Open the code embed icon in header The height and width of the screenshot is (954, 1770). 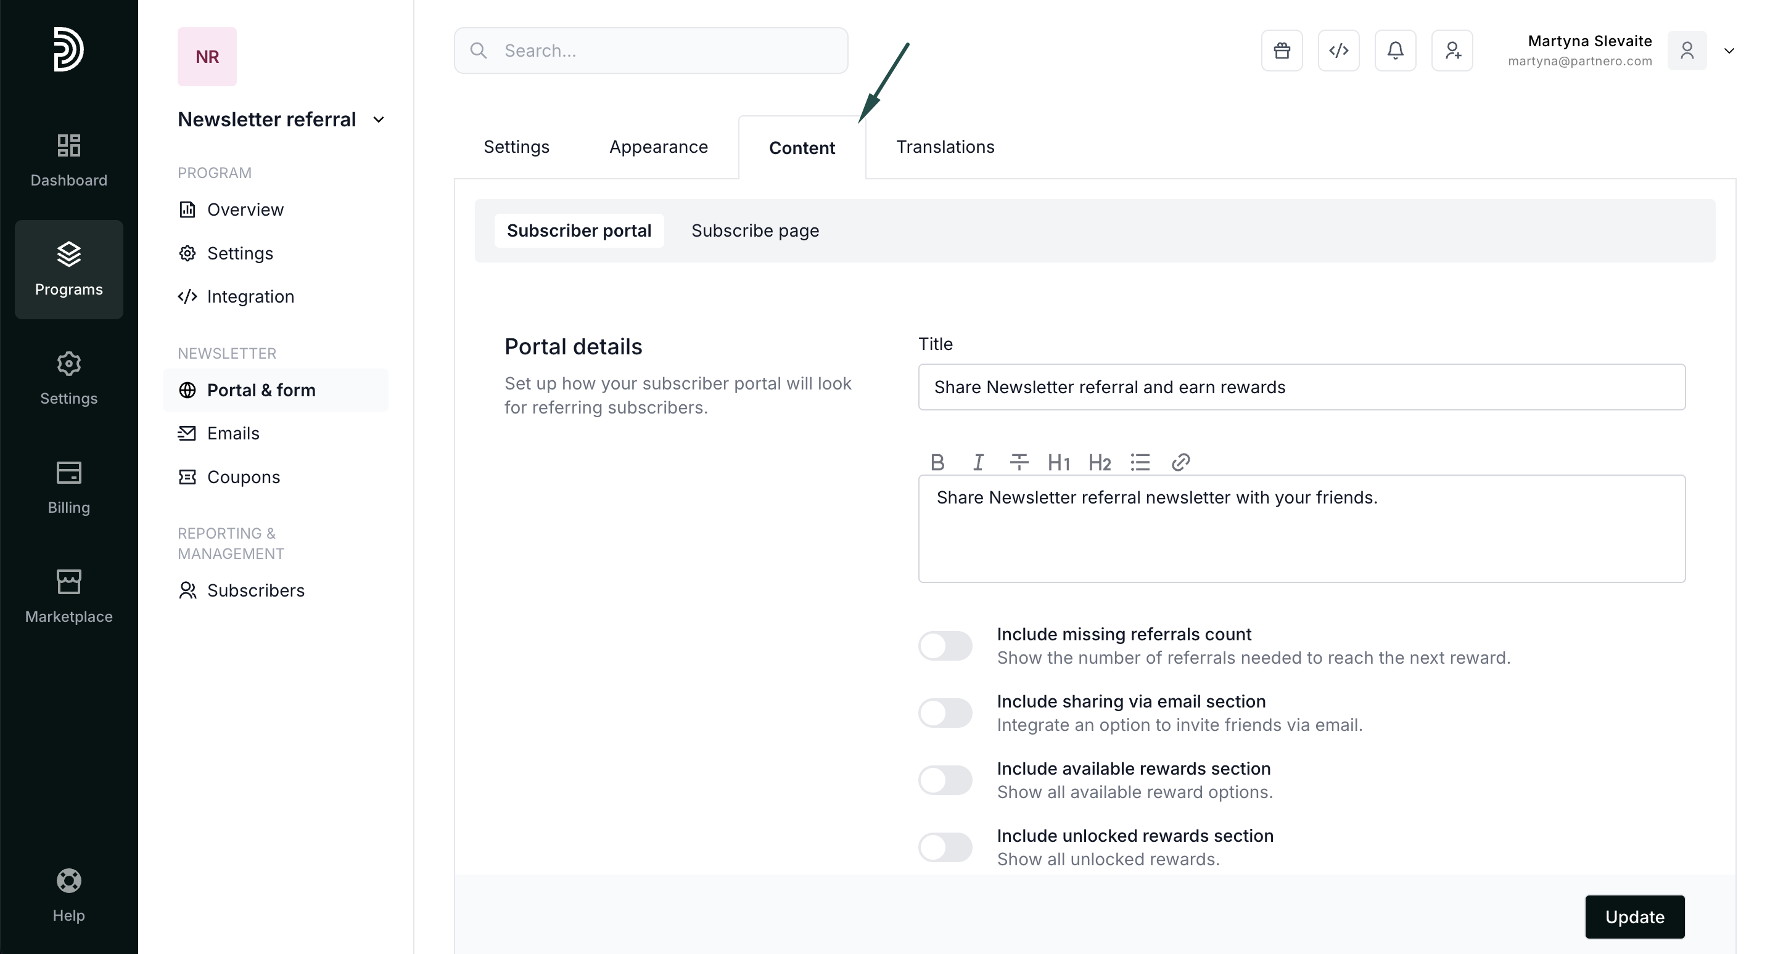click(x=1338, y=50)
